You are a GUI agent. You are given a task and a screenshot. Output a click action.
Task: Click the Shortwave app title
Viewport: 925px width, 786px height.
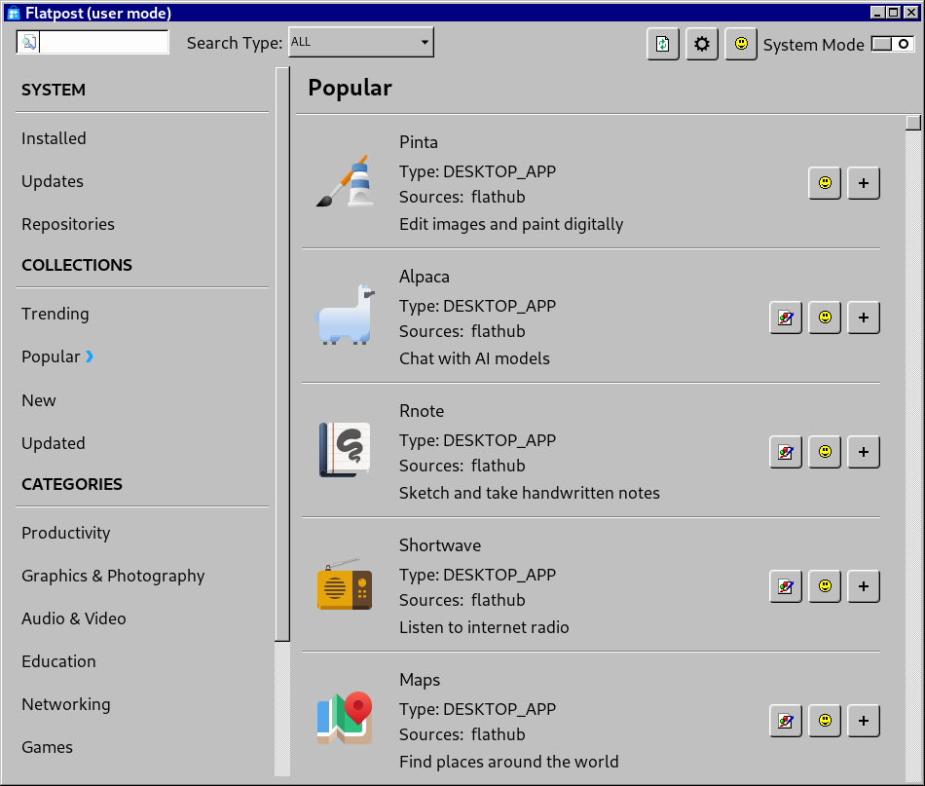click(440, 545)
